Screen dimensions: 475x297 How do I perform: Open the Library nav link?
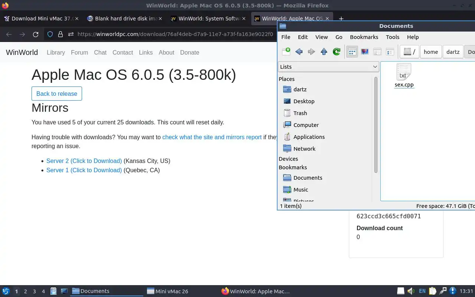coord(56,52)
